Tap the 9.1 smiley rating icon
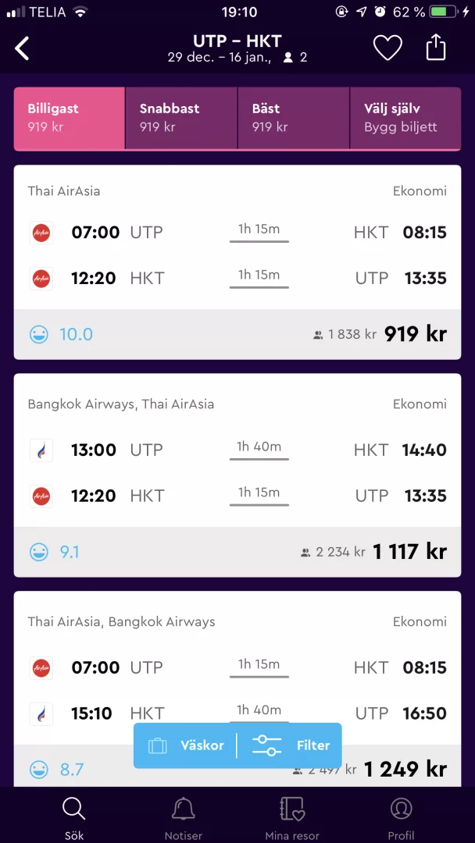Viewport: 475px width, 843px height. click(39, 553)
